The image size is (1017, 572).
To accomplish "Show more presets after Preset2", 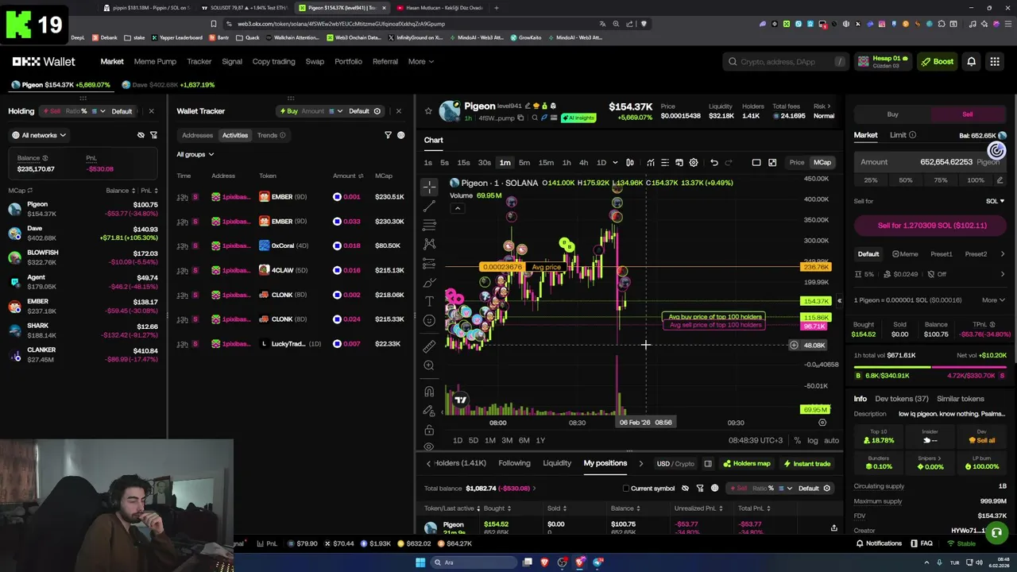I will pyautogui.click(x=1002, y=253).
